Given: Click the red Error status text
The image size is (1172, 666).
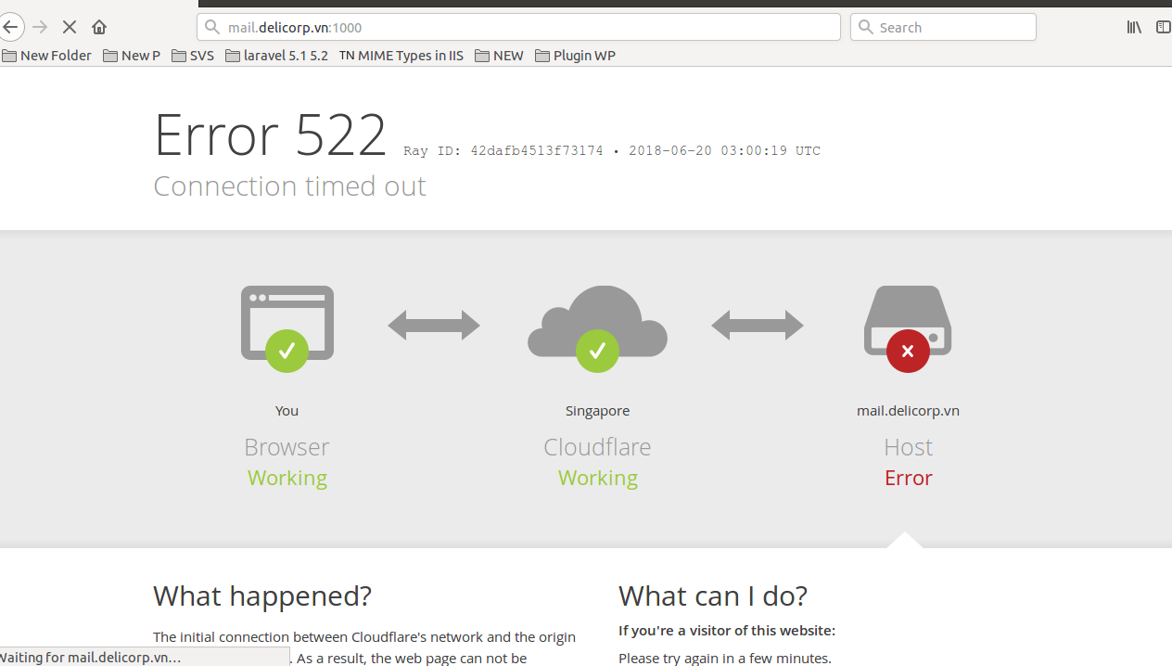Looking at the screenshot, I should point(908,478).
